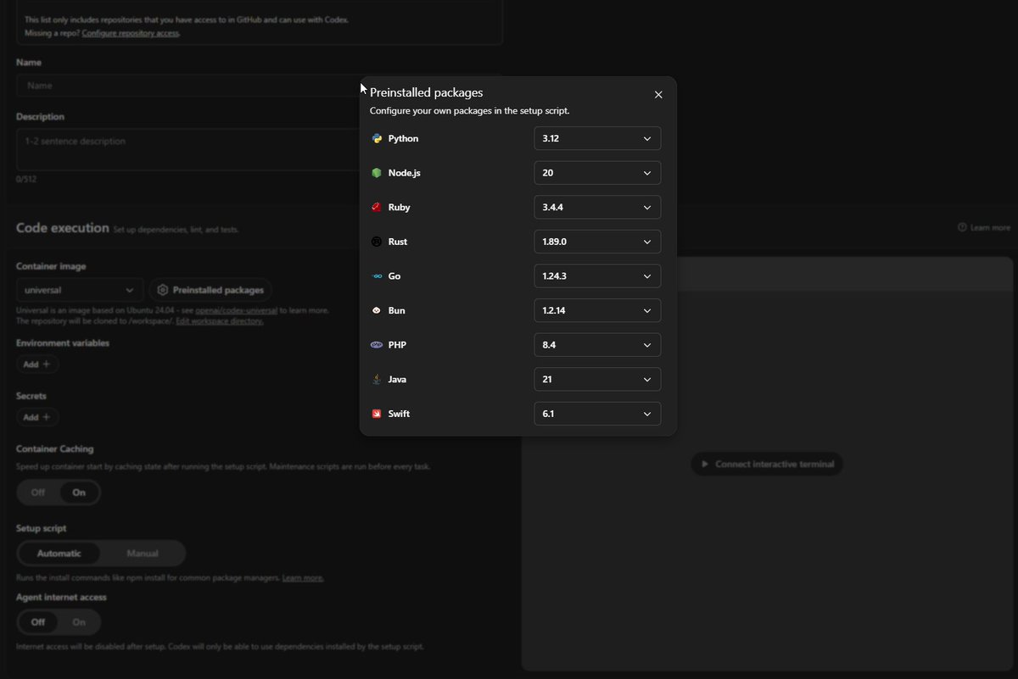Screen dimensions: 1018x679
Task: Click the green Node.js hexagon icon
Action: [x=377, y=173]
